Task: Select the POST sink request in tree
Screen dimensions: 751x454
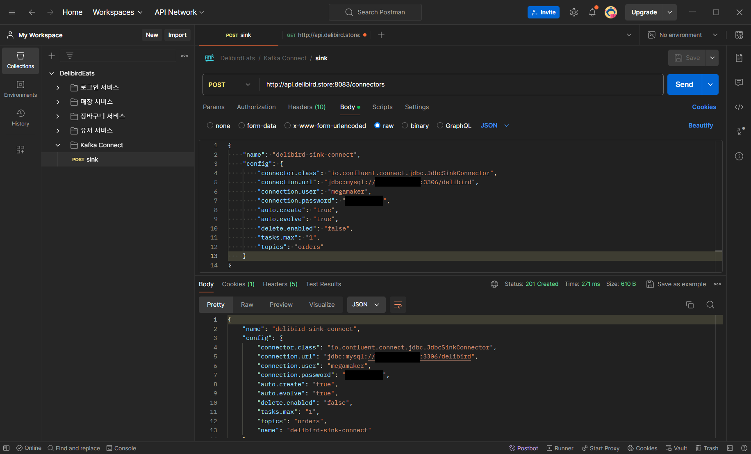Action: click(x=118, y=160)
